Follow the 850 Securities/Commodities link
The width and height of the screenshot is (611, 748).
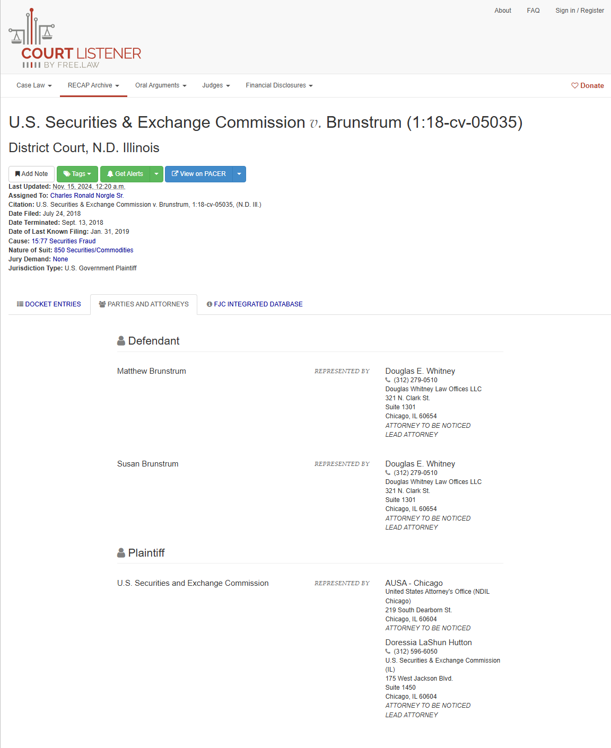click(x=93, y=250)
